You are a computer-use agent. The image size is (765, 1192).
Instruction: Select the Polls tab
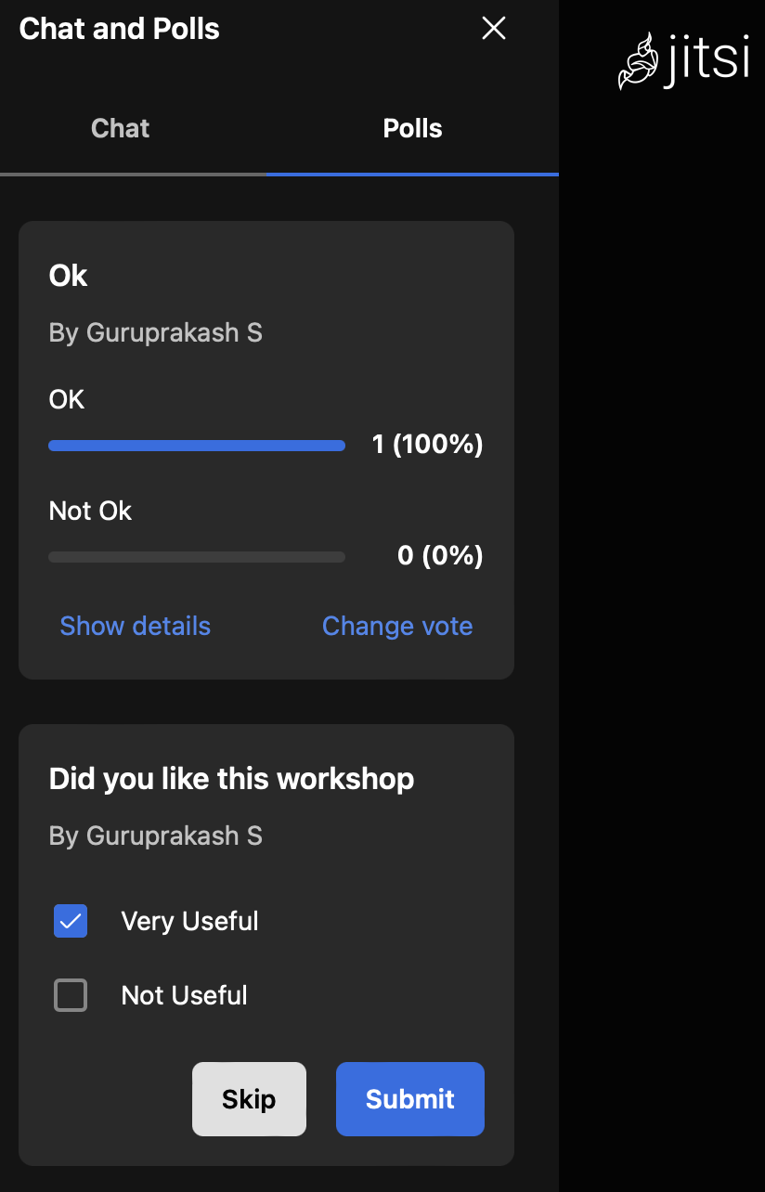tap(413, 128)
